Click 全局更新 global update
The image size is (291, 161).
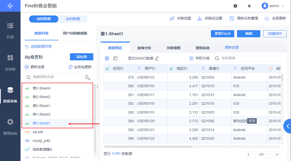275,19
